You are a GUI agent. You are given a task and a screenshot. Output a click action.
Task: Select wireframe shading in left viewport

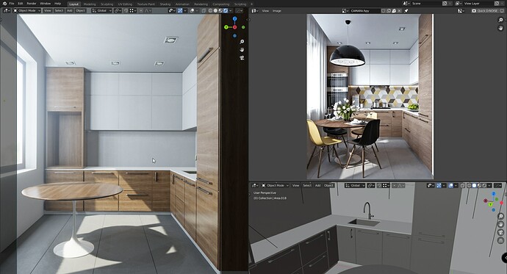point(210,11)
